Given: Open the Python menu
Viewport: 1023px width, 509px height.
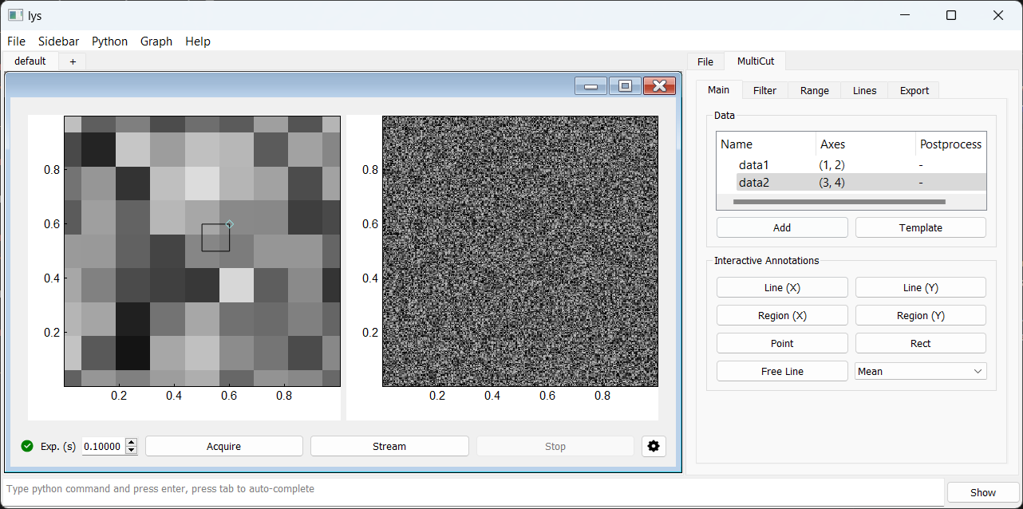Looking at the screenshot, I should tap(109, 41).
